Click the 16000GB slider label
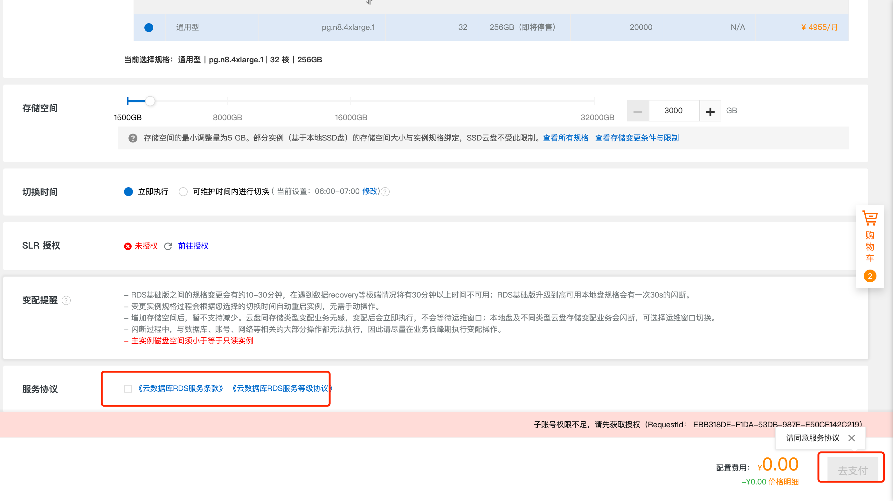Viewport: 893px width, 501px height. coord(351,117)
